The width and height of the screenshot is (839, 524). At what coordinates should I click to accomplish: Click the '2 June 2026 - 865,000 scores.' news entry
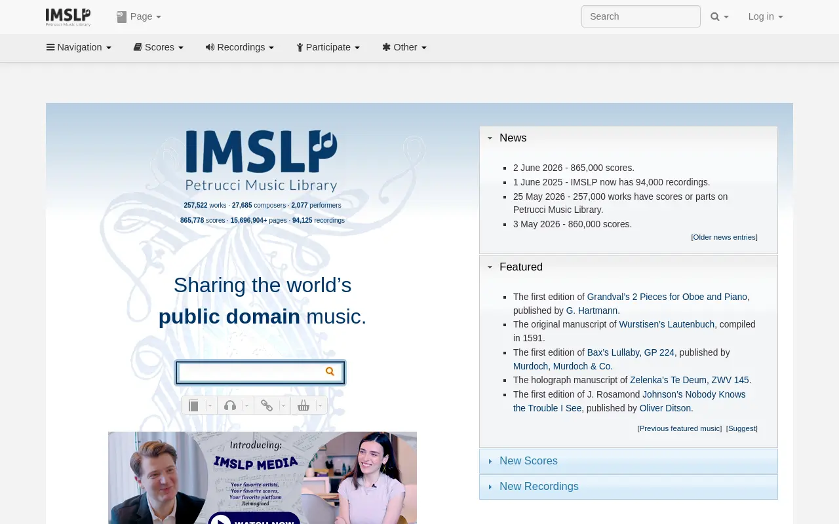(x=574, y=168)
